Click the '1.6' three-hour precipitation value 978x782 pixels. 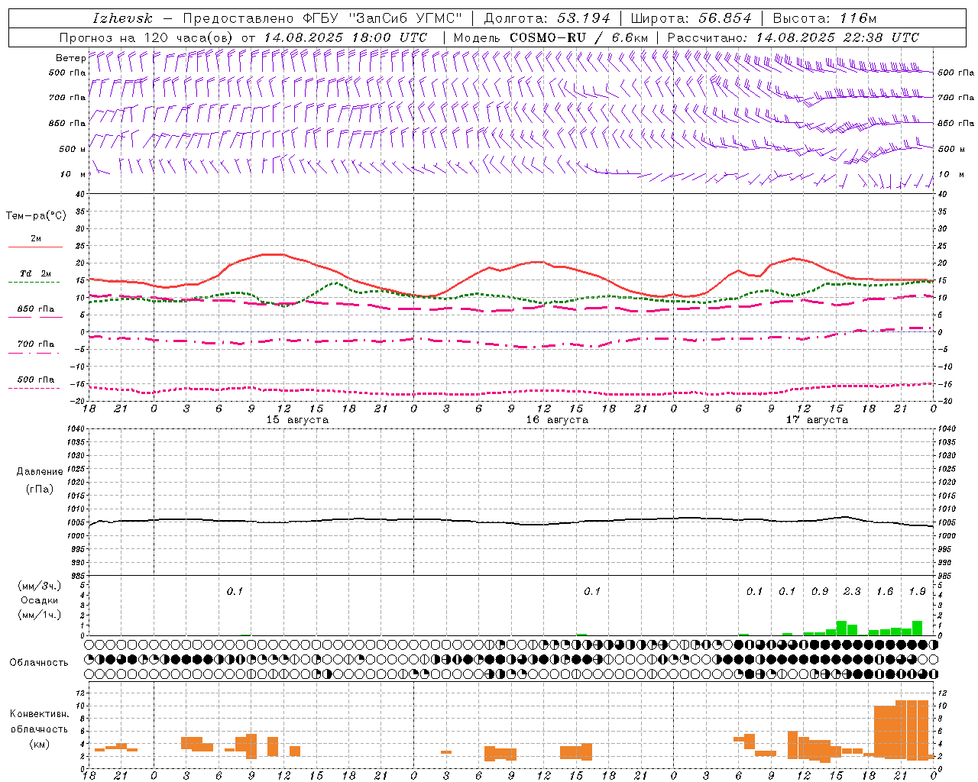(x=884, y=591)
